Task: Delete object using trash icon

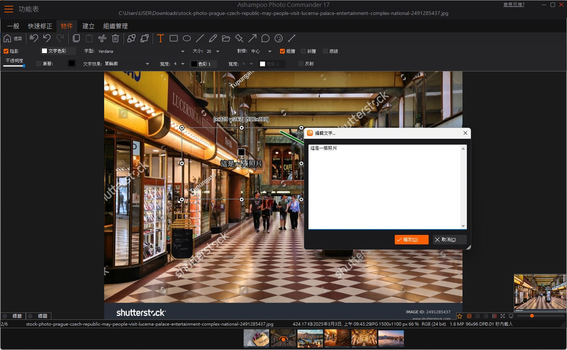Action: coord(115,39)
